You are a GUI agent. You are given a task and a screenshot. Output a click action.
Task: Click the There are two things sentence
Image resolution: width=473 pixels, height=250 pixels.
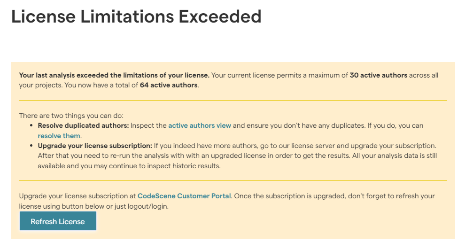(x=71, y=116)
